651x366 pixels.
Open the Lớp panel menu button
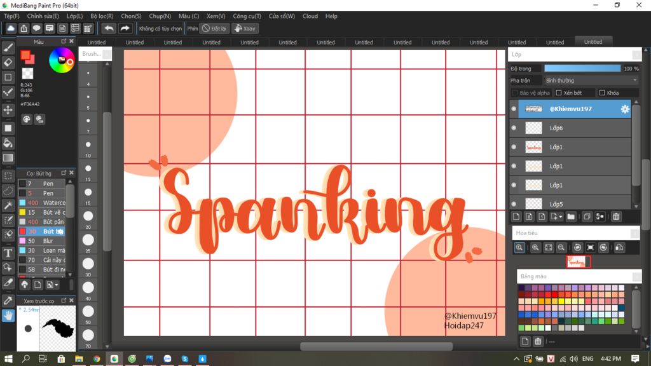tap(636, 55)
